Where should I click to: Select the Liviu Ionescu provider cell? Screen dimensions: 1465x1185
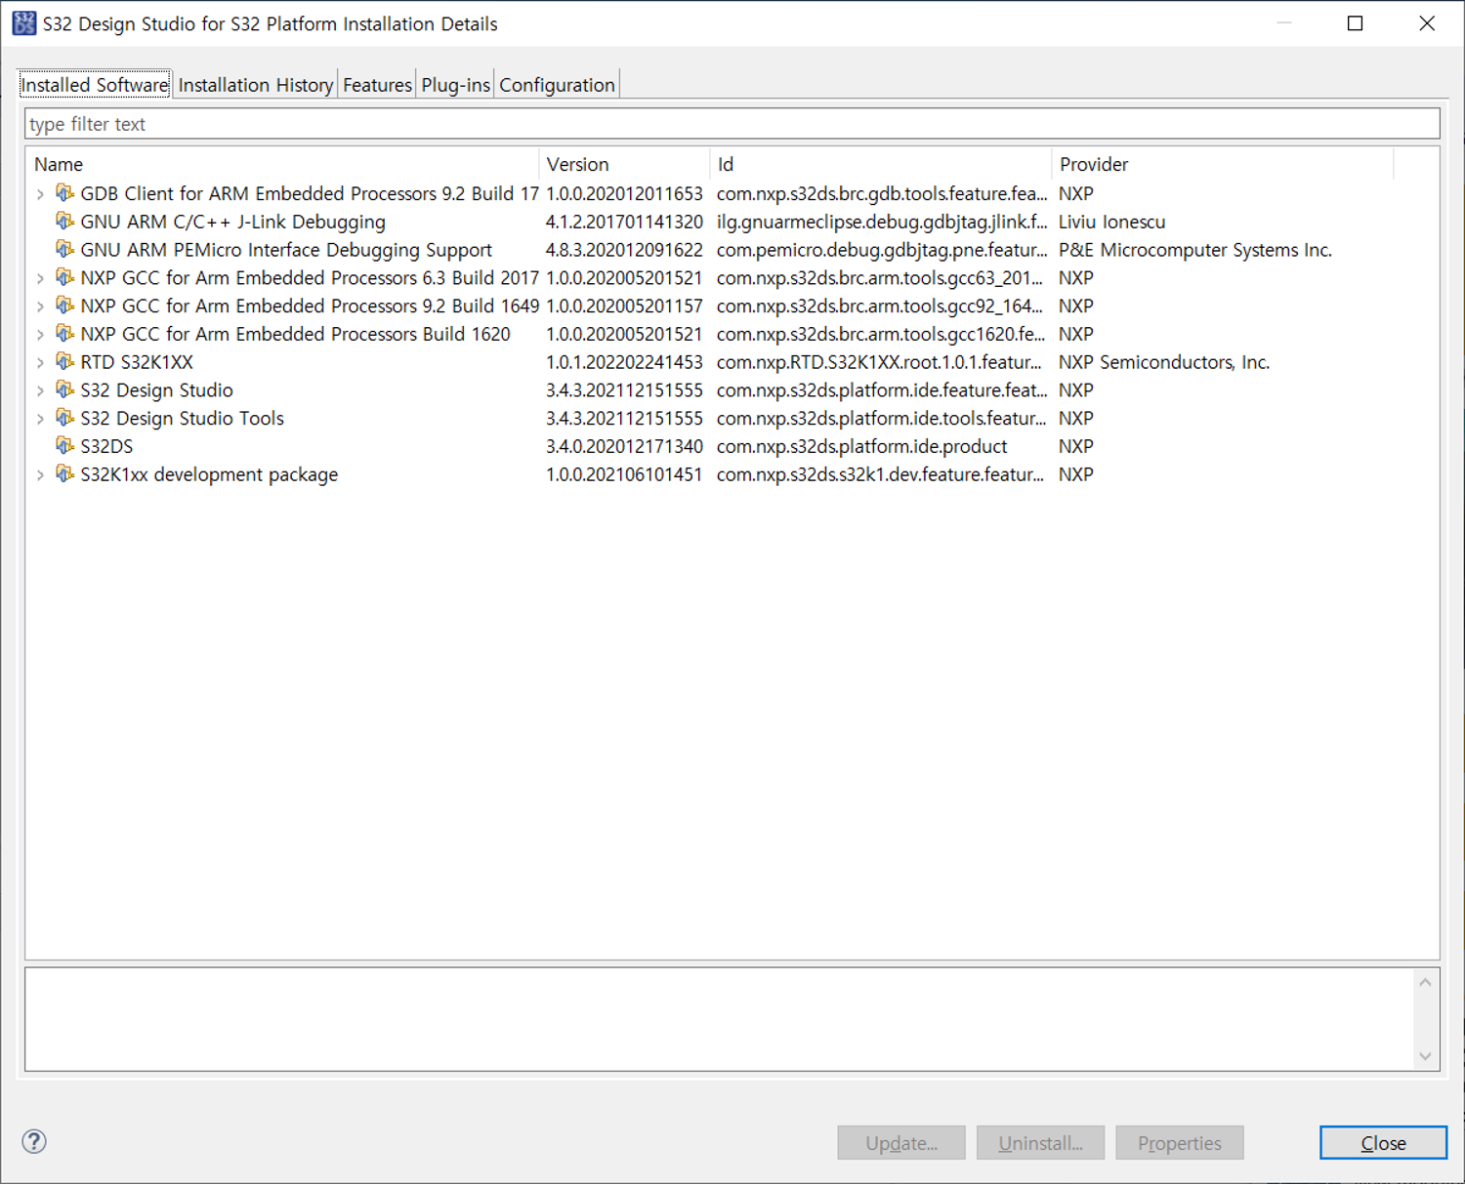click(x=1111, y=222)
